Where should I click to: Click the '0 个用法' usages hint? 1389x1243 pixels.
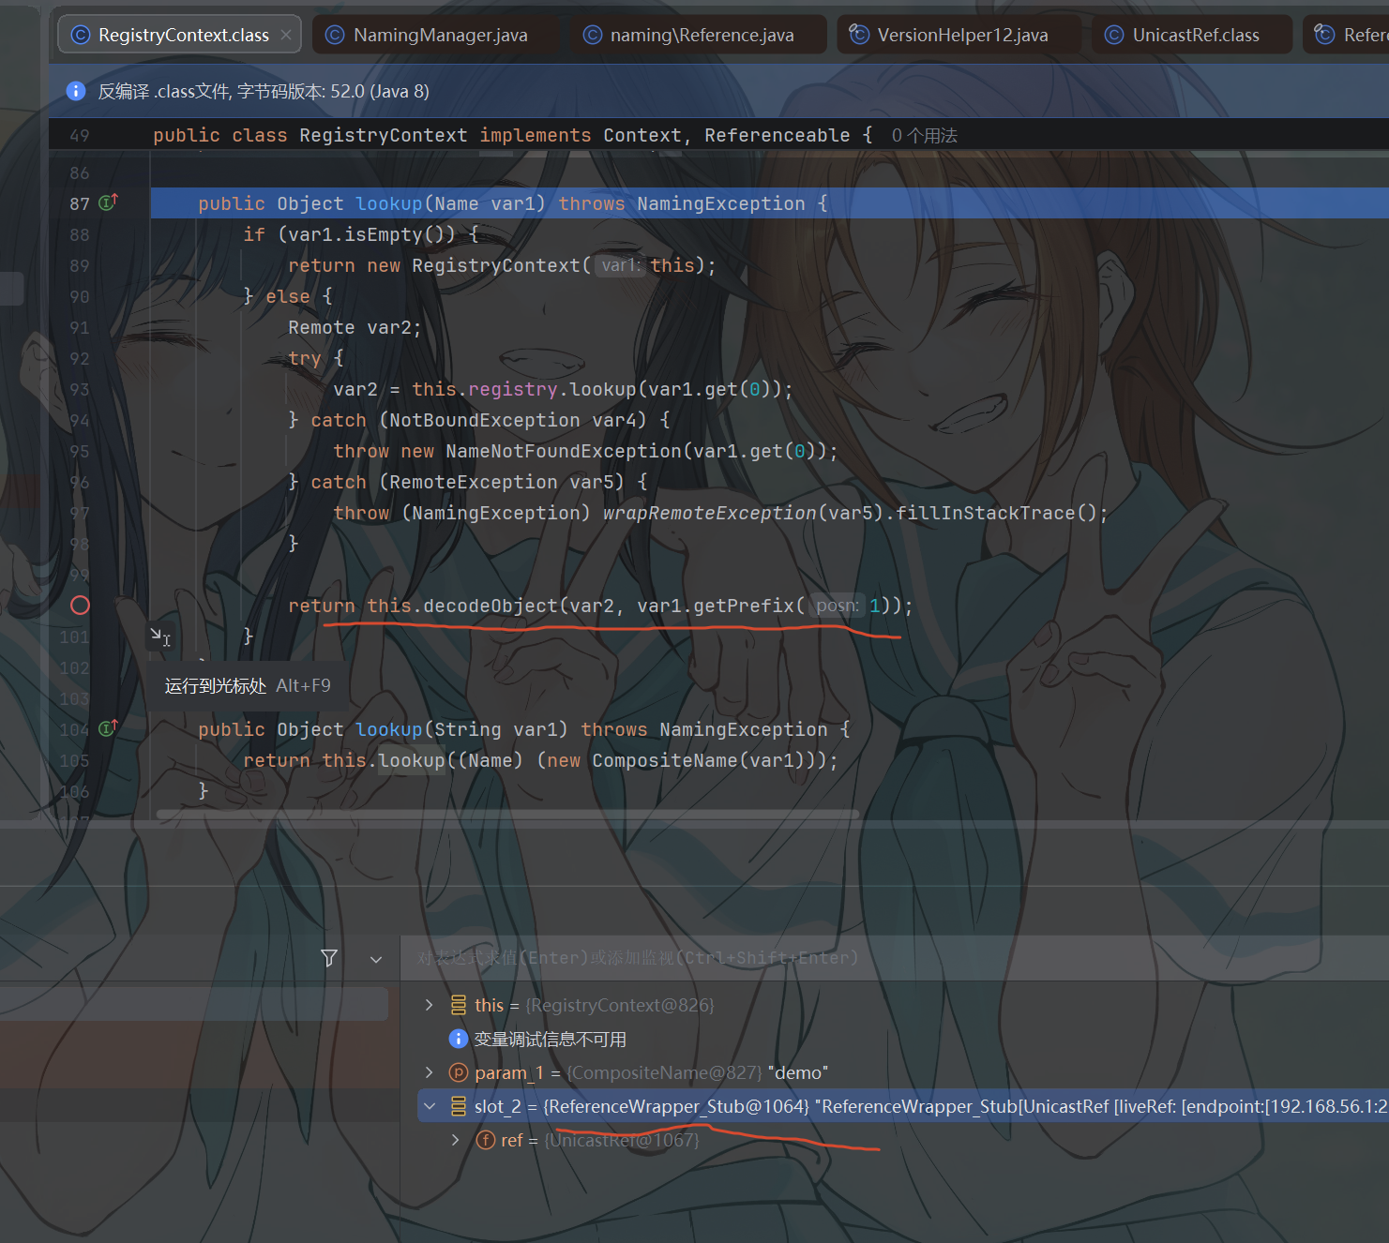click(925, 135)
